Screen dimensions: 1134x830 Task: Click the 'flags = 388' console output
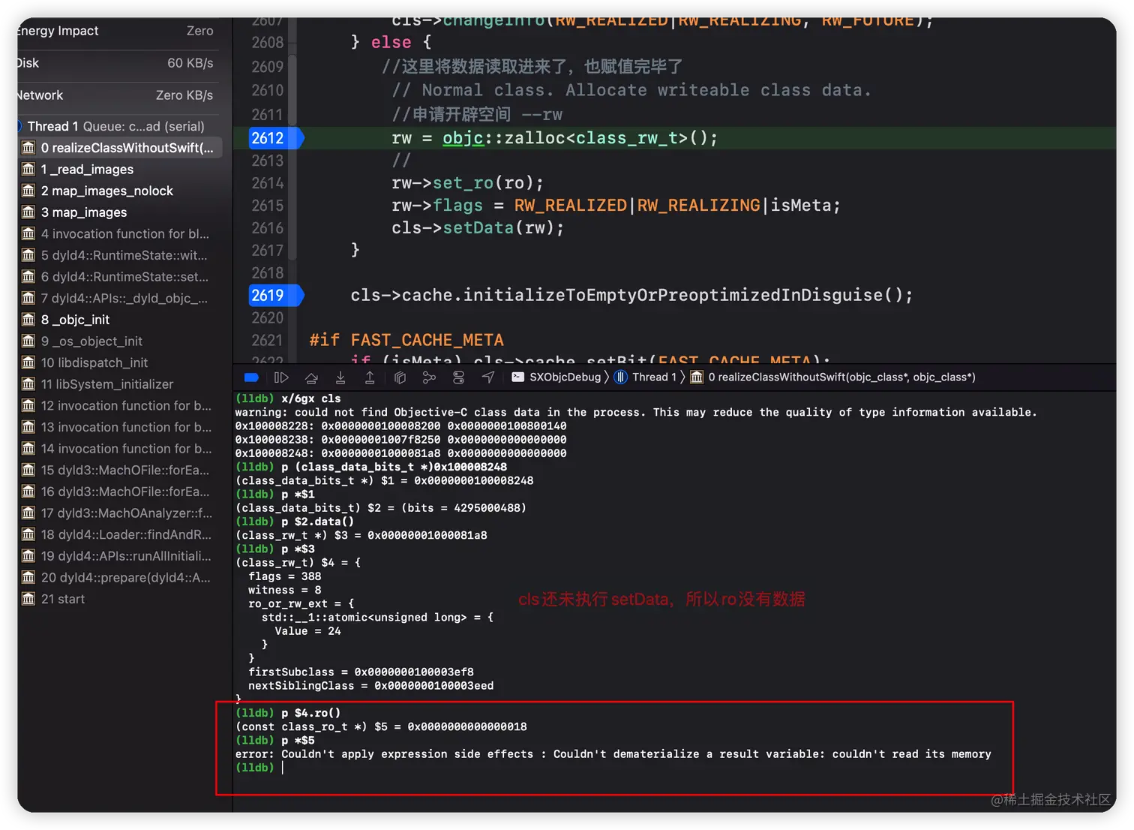pos(285,576)
